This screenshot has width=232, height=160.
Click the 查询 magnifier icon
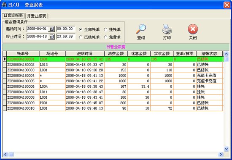click(x=141, y=29)
